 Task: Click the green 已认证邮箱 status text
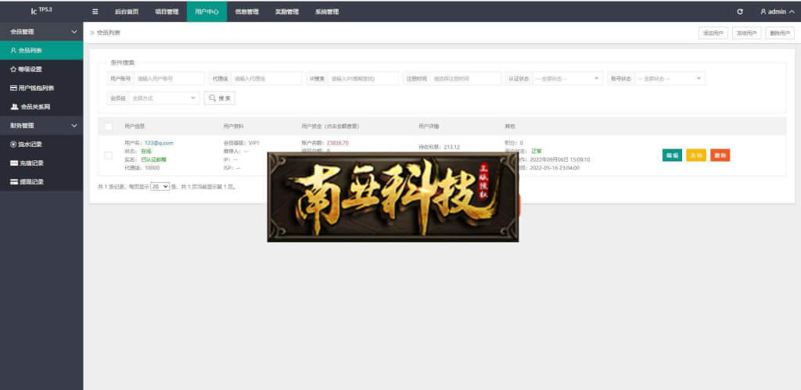point(154,159)
